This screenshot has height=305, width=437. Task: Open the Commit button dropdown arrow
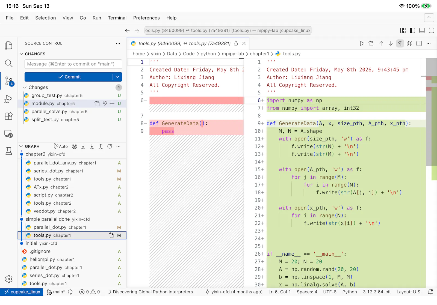117,77
